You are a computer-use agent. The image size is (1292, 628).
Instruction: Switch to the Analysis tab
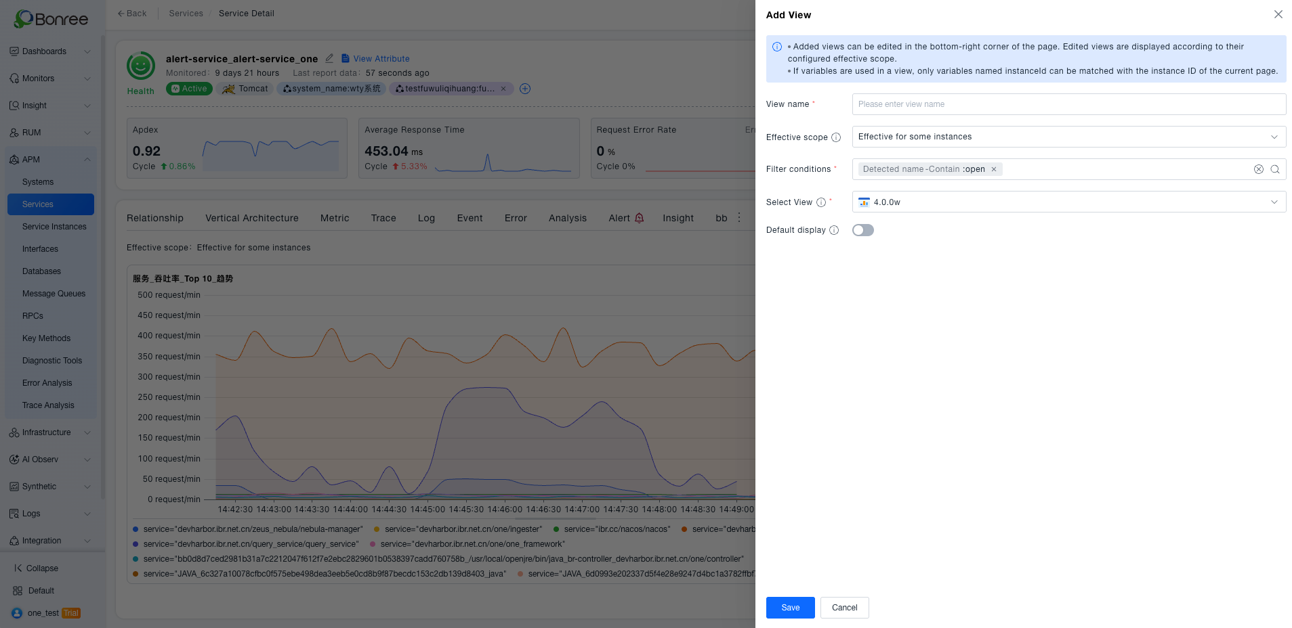click(x=568, y=218)
